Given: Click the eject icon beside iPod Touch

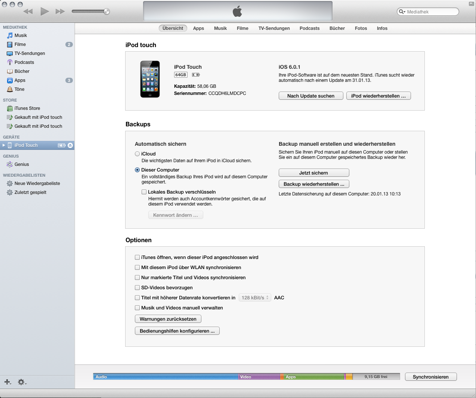Looking at the screenshot, I should click(70, 145).
